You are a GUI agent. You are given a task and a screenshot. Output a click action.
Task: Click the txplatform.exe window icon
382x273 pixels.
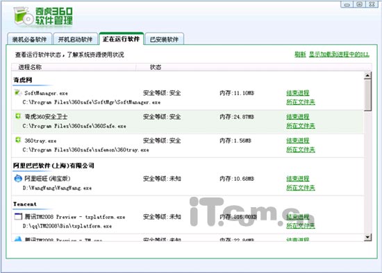point(18,216)
